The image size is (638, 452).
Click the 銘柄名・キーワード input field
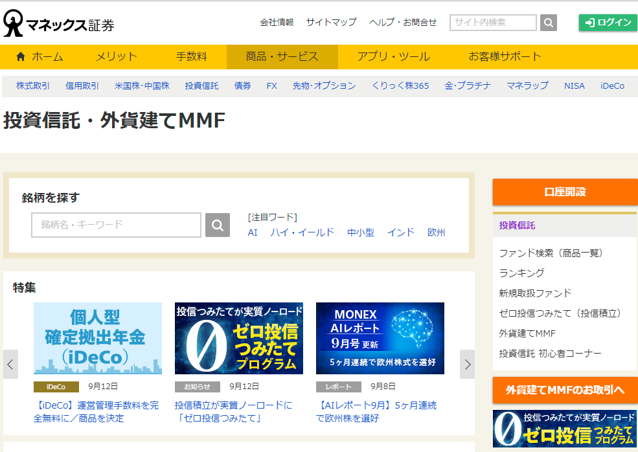click(116, 225)
